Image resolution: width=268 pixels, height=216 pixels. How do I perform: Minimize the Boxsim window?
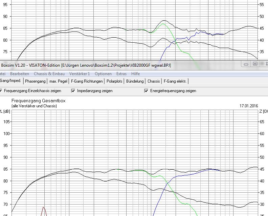(x=247, y=64)
